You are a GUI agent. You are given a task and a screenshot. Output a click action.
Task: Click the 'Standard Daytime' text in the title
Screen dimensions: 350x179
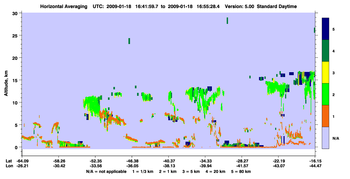coord(277,6)
